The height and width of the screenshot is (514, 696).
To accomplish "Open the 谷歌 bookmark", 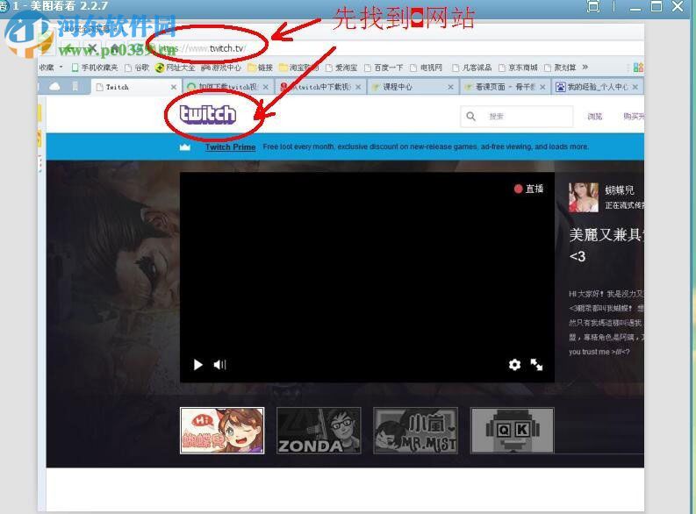I will click(x=138, y=68).
